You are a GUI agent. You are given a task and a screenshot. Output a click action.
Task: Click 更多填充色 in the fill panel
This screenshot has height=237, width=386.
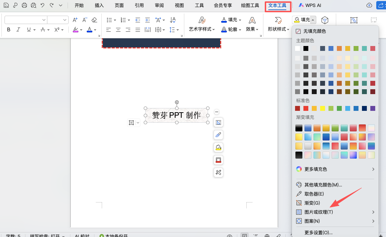coord(315,169)
